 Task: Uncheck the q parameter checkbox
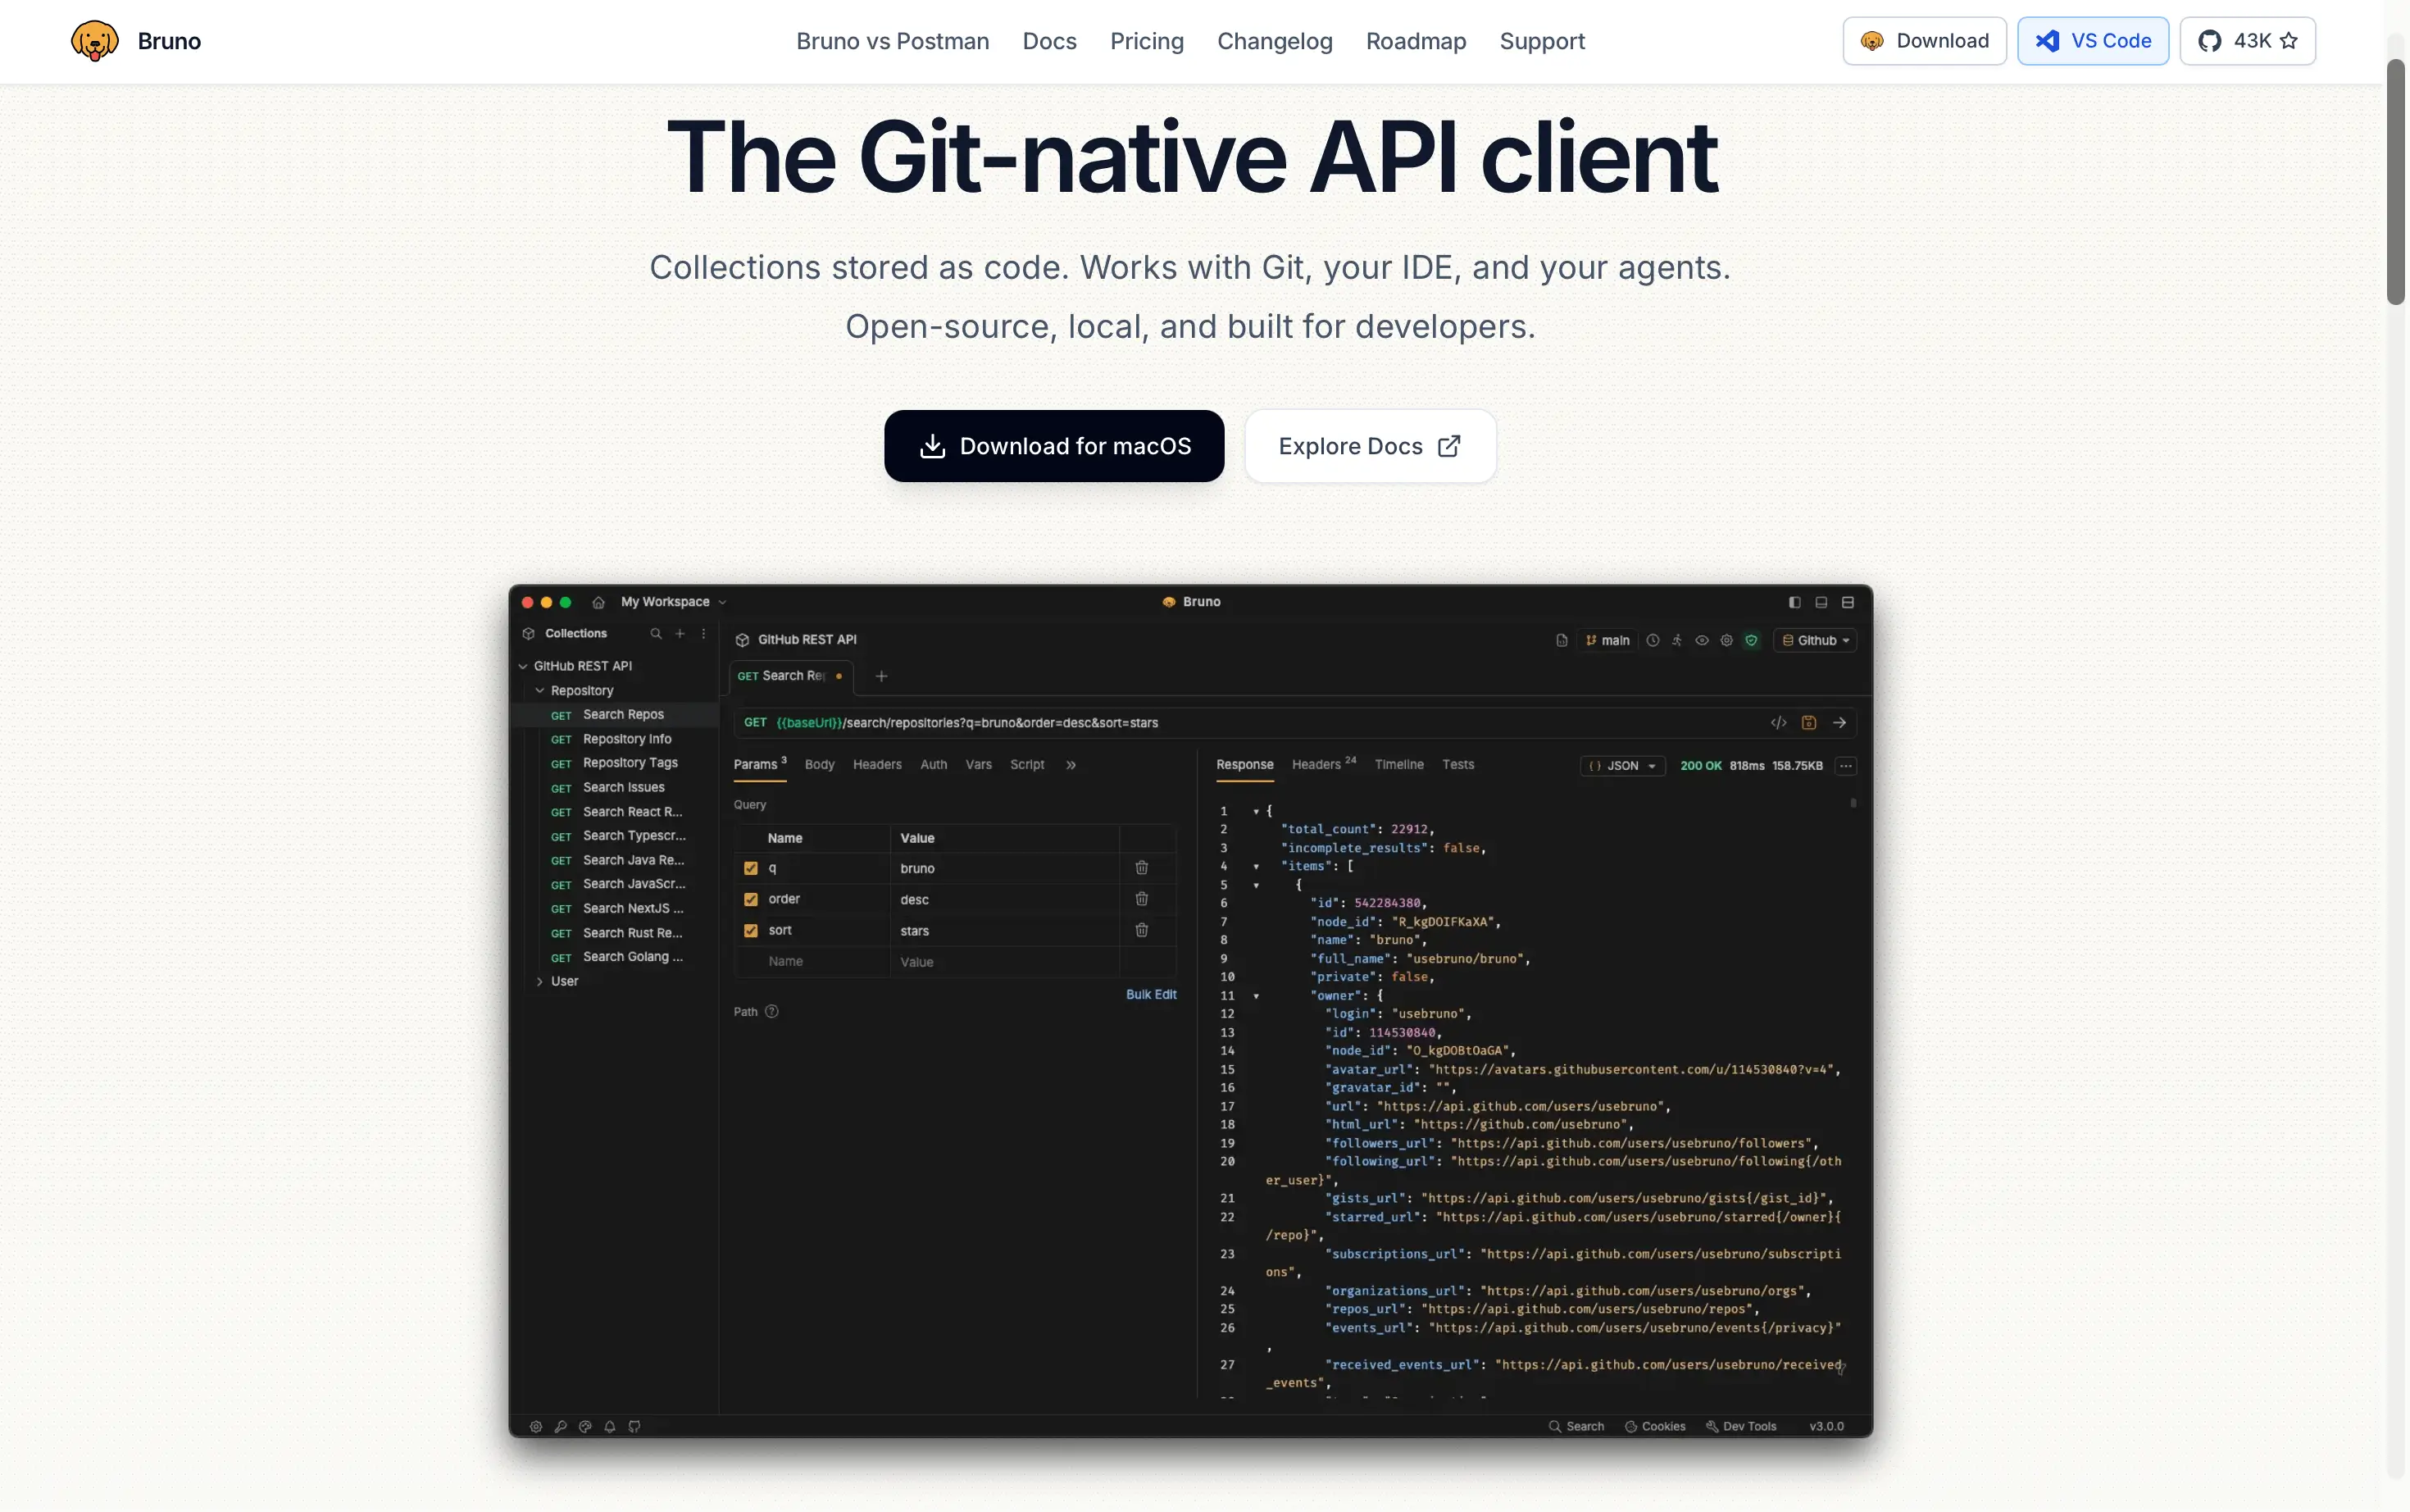coord(751,869)
